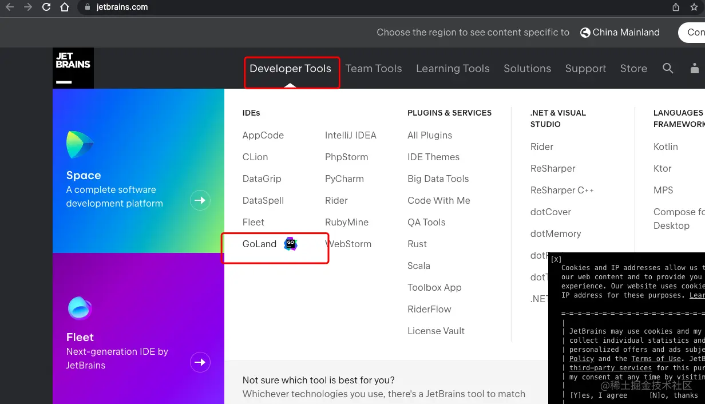The width and height of the screenshot is (705, 404).
Task: Select the China Mainland region
Action: point(626,33)
